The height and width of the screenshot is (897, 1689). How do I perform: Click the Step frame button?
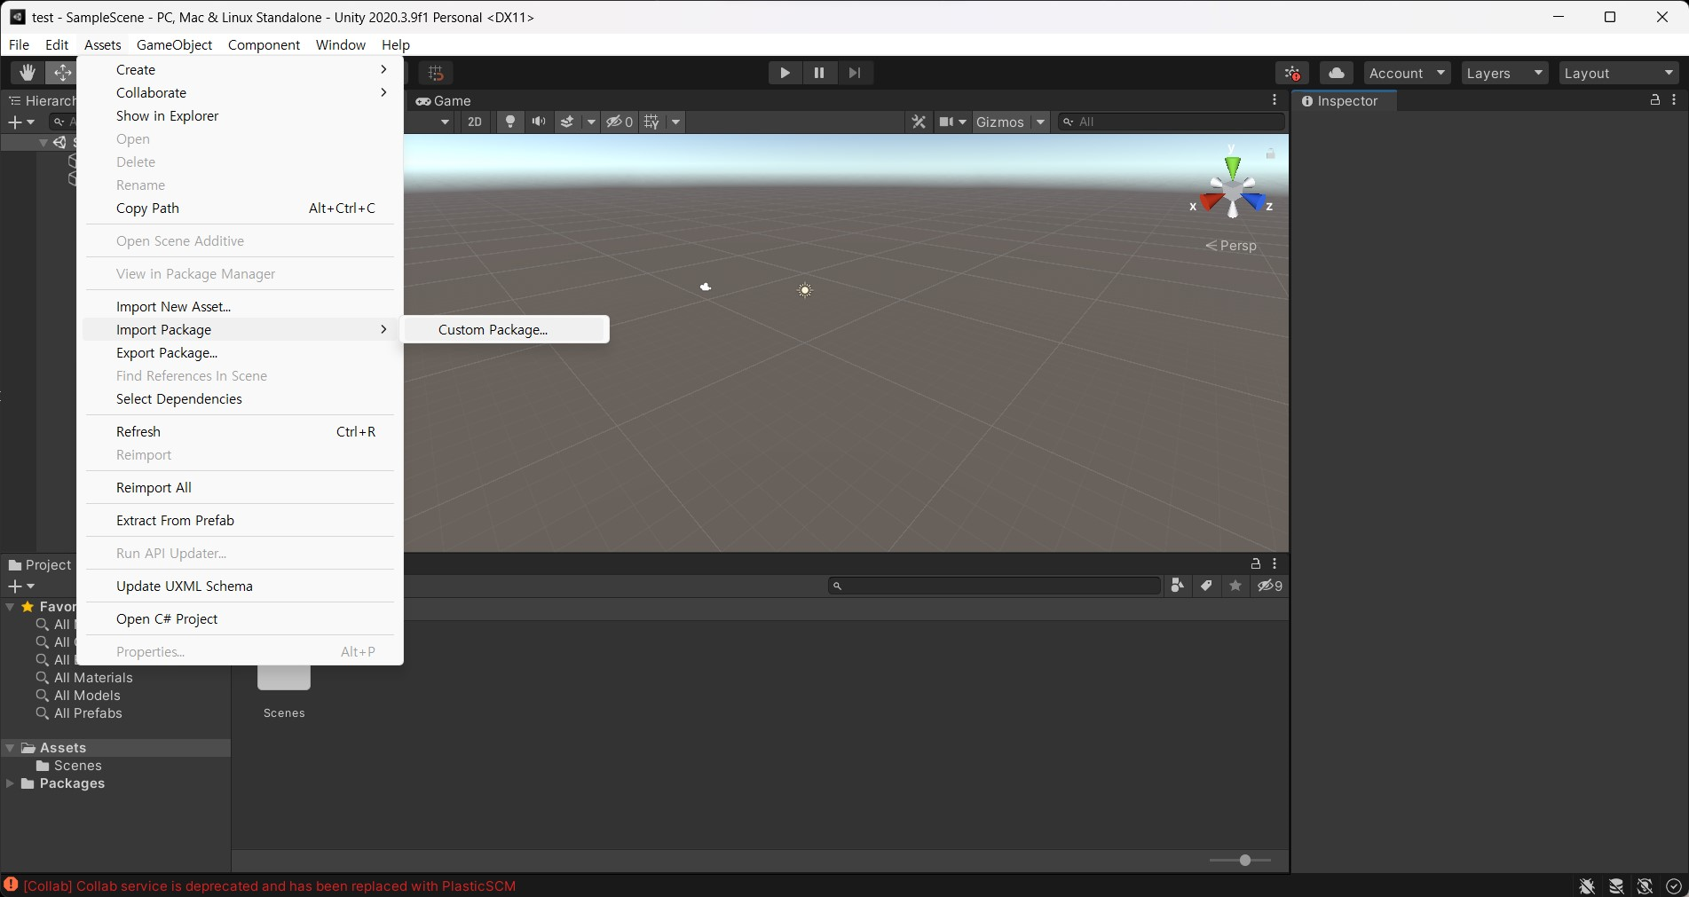[x=855, y=73]
